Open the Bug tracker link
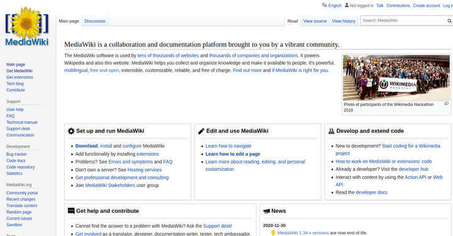The width and height of the screenshot is (453, 236). [16, 154]
